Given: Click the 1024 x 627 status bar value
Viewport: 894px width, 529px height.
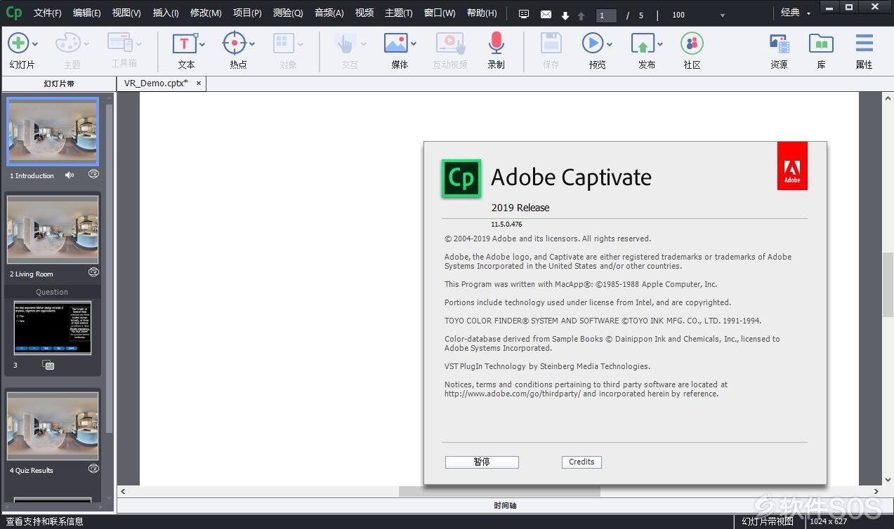Looking at the screenshot, I should pos(829,521).
